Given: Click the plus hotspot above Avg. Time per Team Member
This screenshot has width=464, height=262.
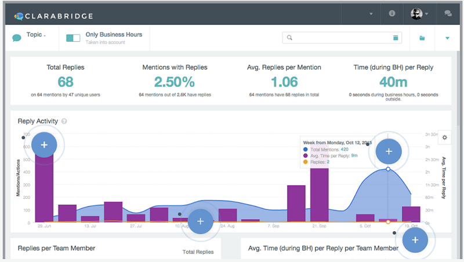Looking at the screenshot, I should click(415, 239).
